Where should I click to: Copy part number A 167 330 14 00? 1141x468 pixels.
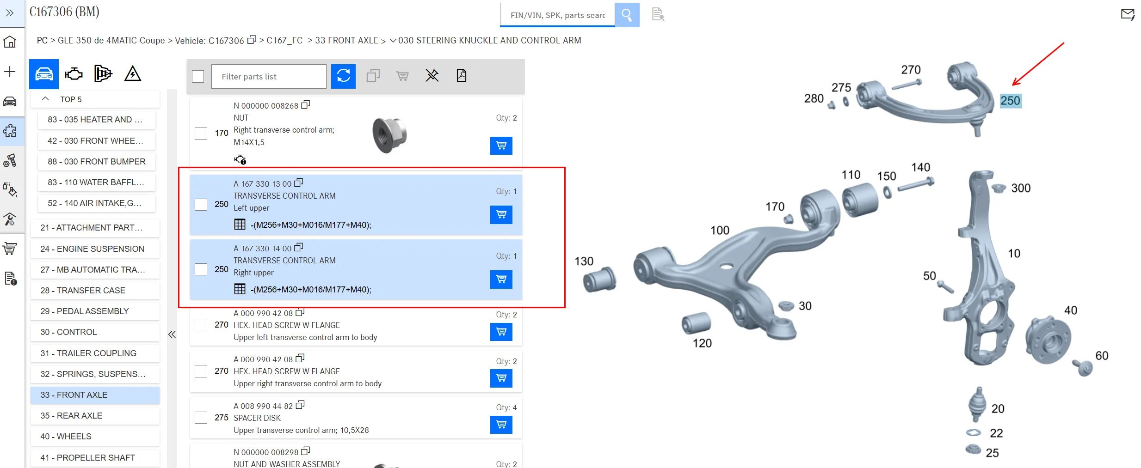click(298, 248)
